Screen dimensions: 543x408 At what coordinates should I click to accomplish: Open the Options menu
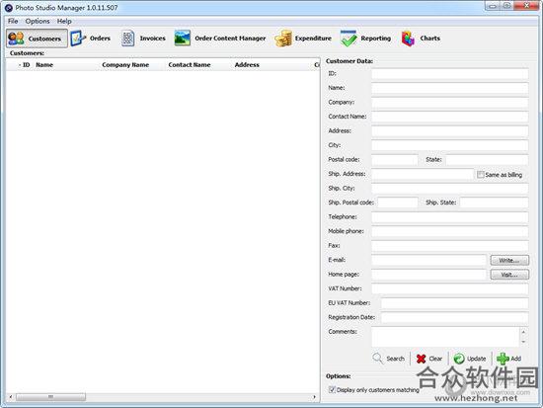[x=38, y=21]
